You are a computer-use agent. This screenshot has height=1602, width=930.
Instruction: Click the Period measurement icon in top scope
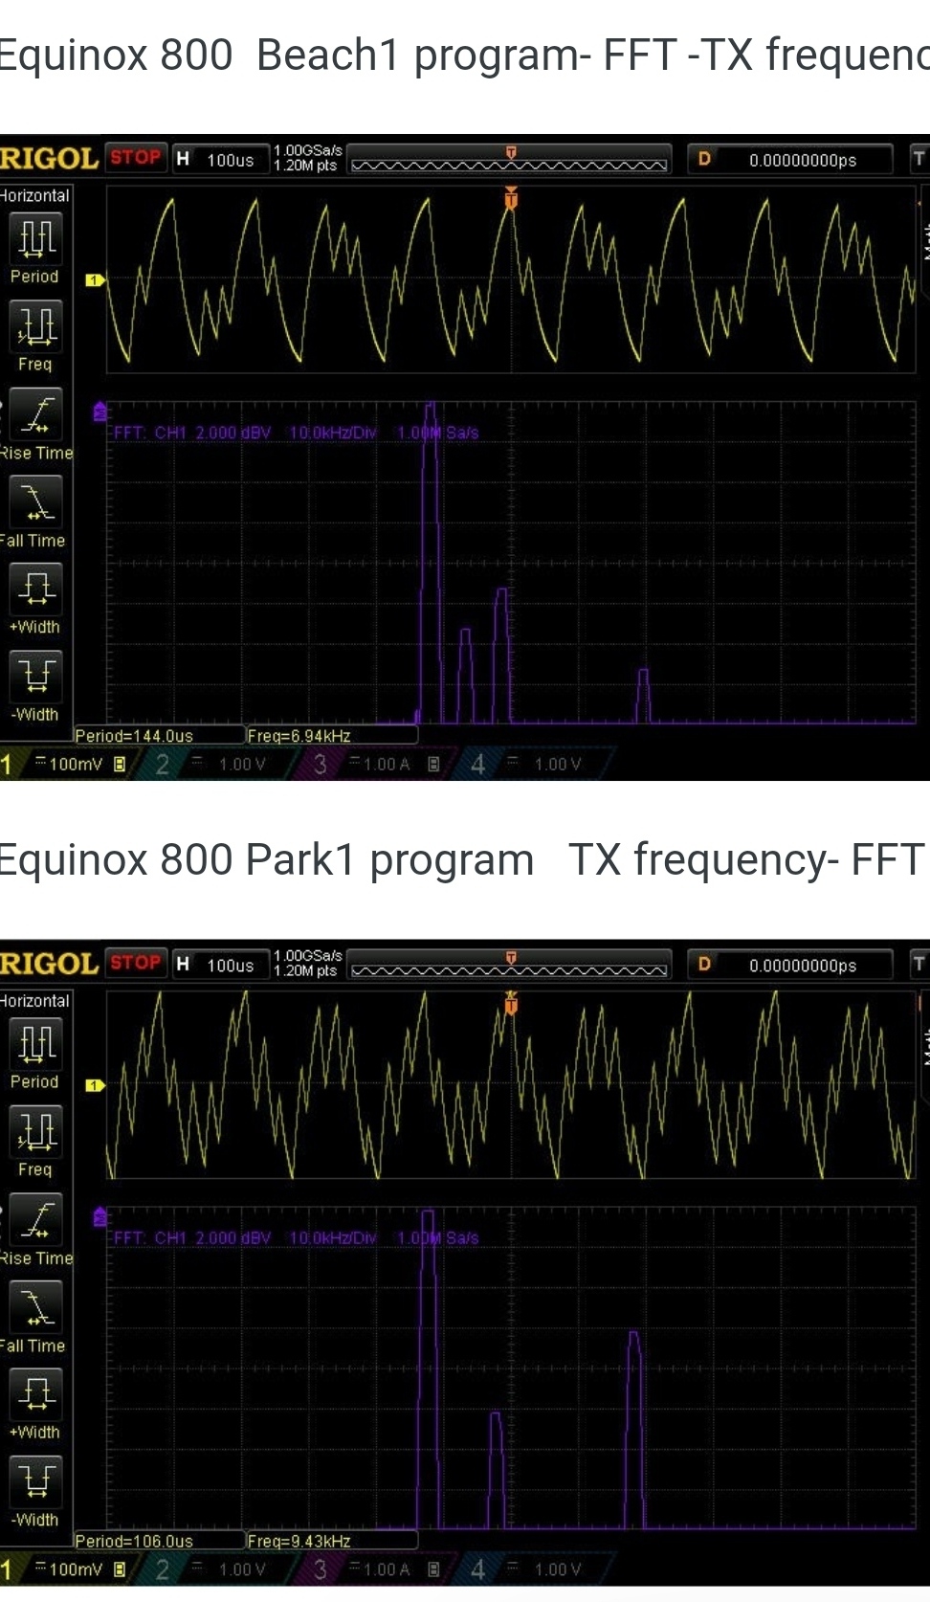point(35,239)
